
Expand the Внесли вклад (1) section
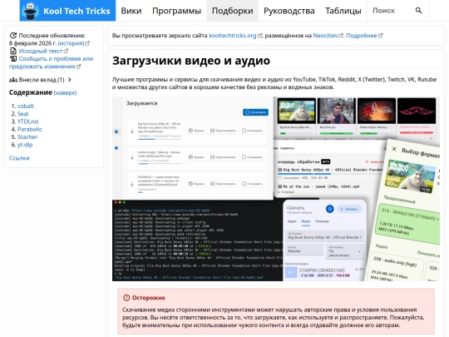[x=40, y=80]
